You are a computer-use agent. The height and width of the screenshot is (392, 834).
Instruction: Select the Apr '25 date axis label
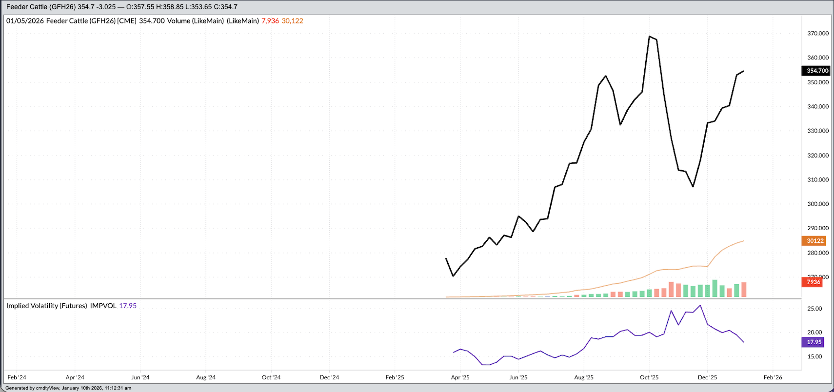tap(460, 377)
